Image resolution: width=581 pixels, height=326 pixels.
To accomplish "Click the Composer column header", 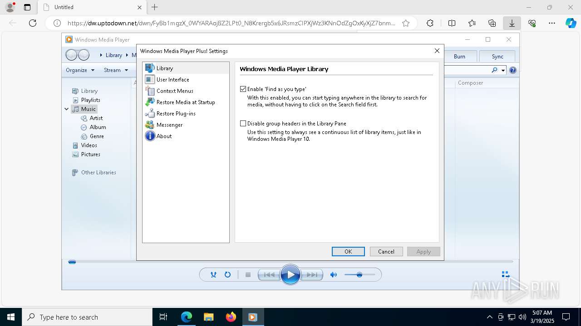I will click(471, 83).
